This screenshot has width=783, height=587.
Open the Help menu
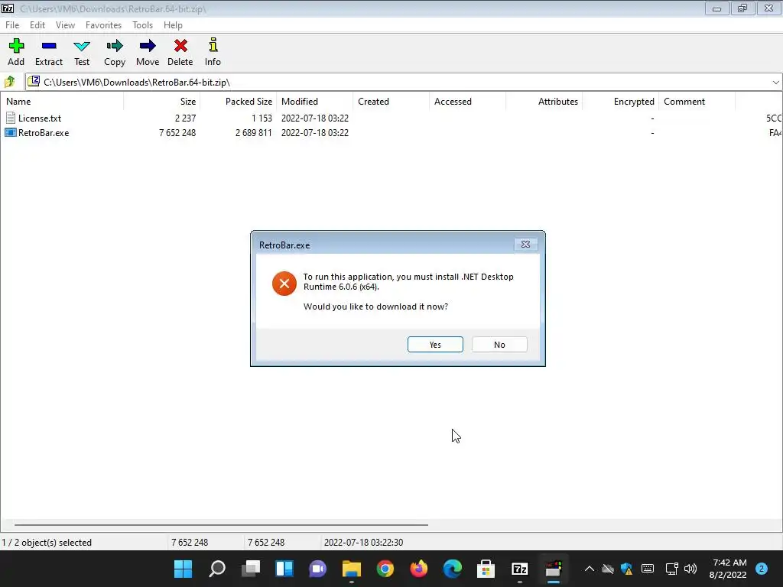coord(173,25)
